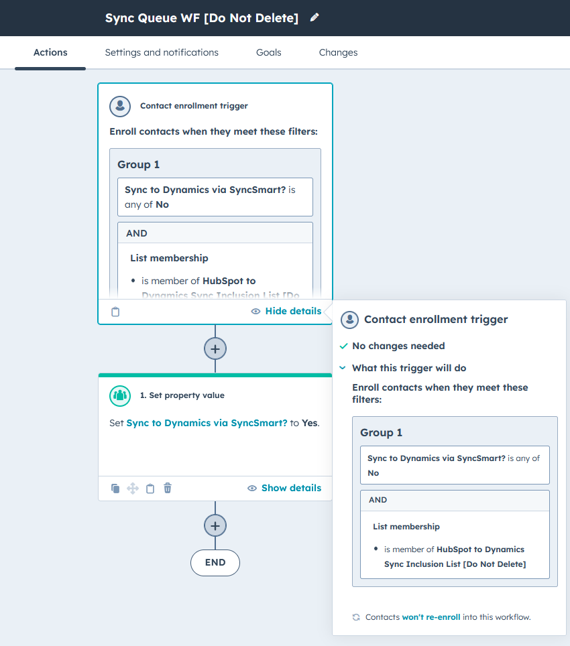Click the Set property value action icon
The height and width of the screenshot is (646, 570).
click(120, 395)
